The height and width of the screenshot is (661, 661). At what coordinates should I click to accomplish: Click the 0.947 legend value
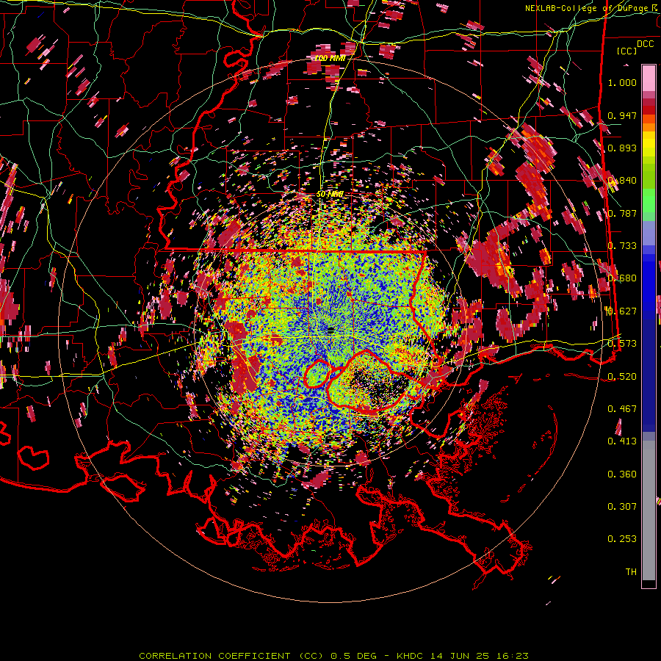(622, 115)
